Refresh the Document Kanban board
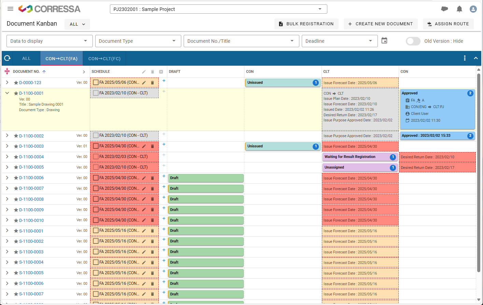This screenshot has height=305, width=483. coord(7,58)
